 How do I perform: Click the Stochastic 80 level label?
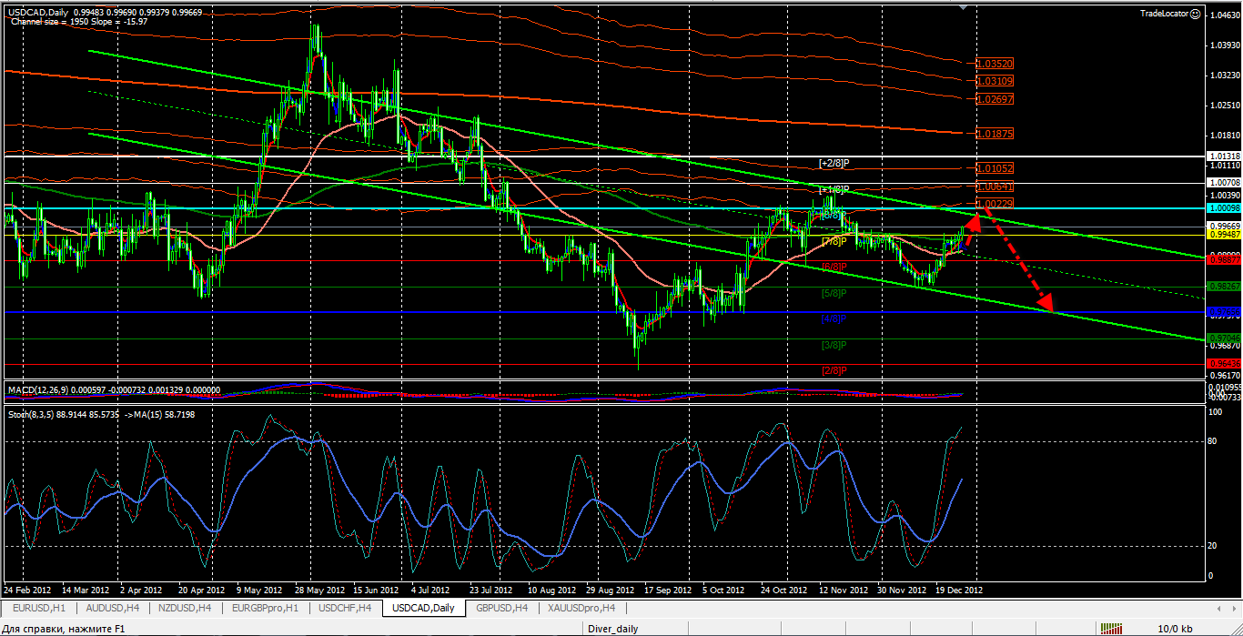point(1211,442)
